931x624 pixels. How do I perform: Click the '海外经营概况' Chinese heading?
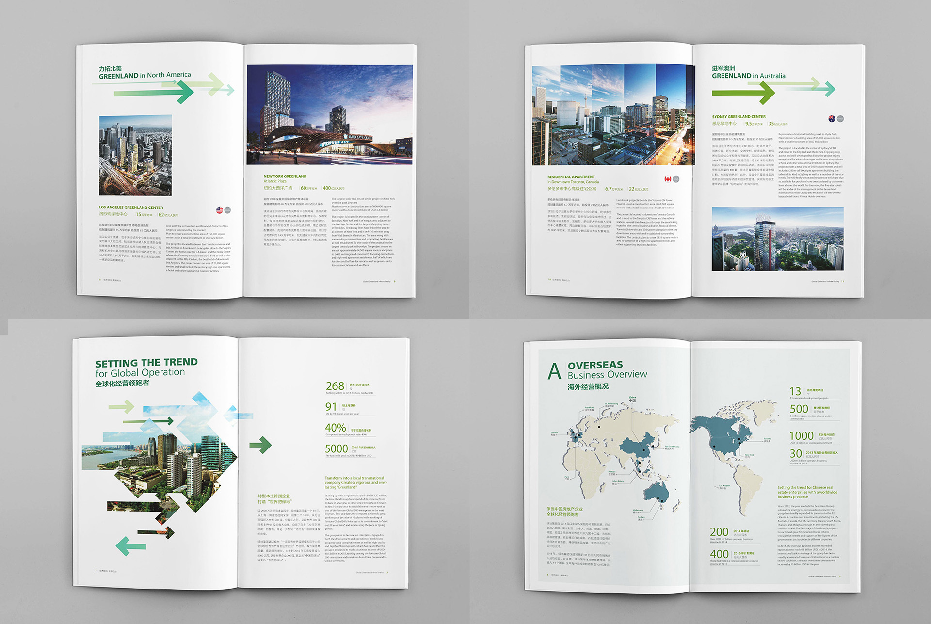(x=588, y=387)
